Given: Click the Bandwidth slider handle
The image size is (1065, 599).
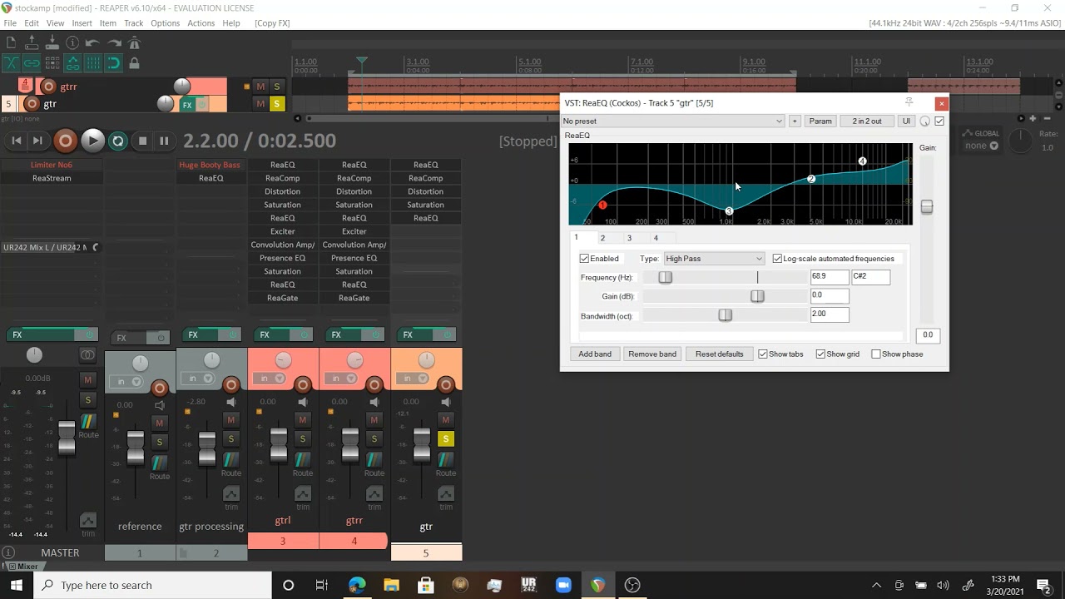Looking at the screenshot, I should tap(726, 315).
